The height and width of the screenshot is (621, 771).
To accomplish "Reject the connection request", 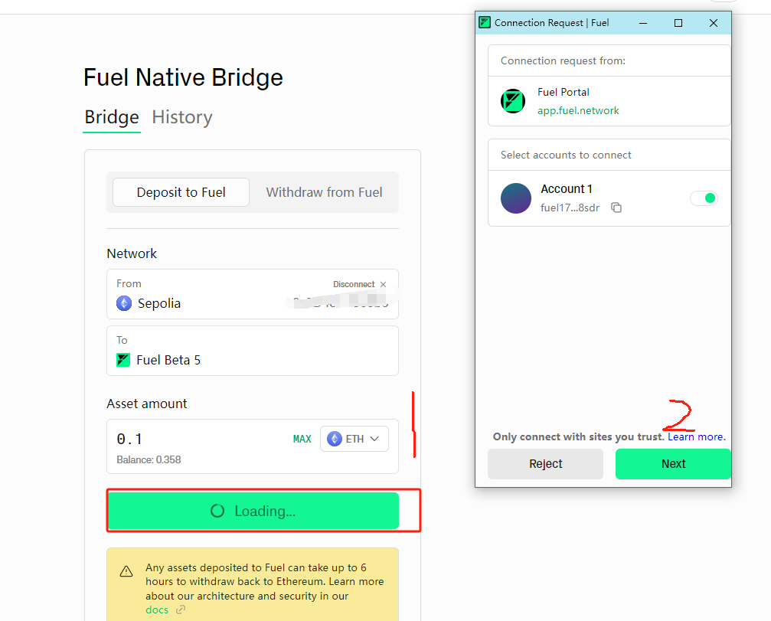I will pos(545,464).
